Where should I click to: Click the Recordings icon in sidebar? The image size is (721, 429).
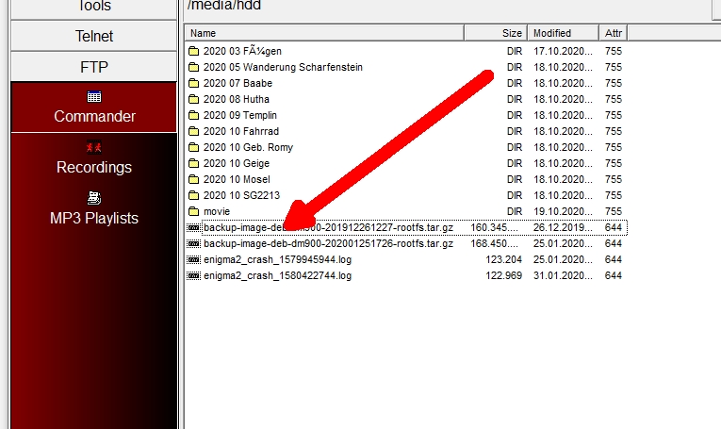click(93, 147)
